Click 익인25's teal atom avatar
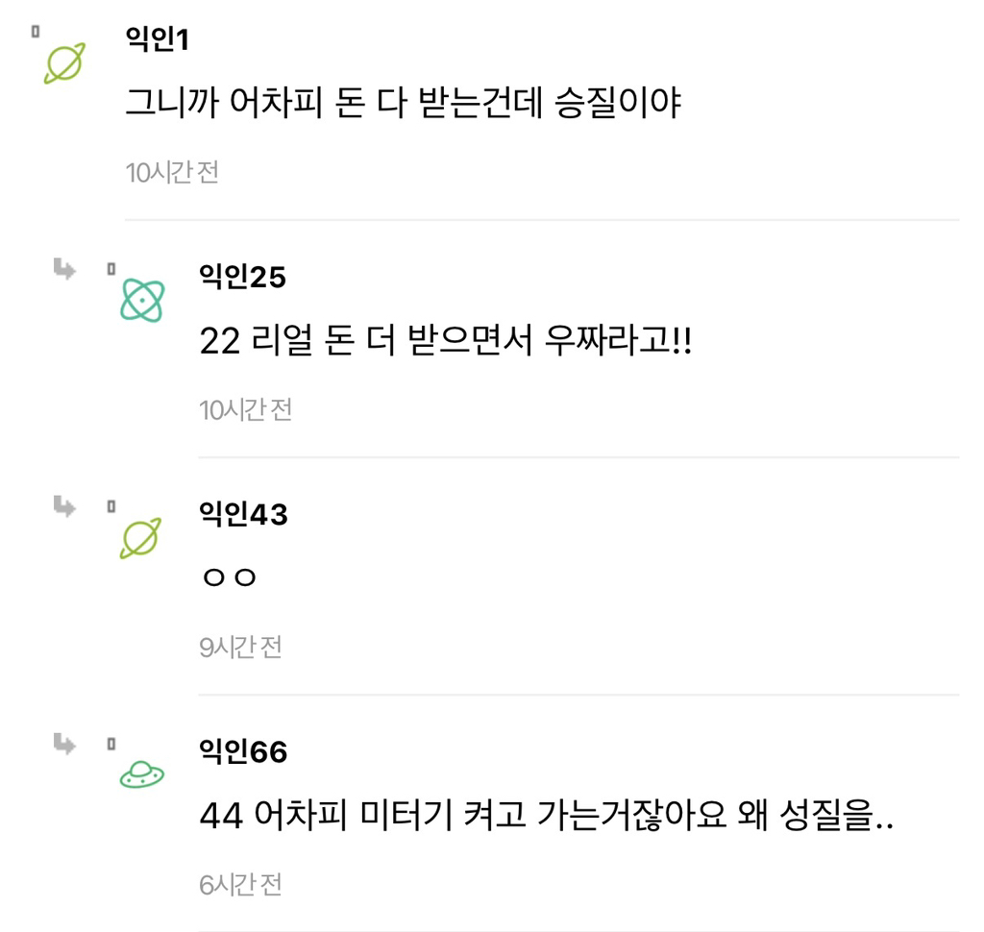This screenshot has width=984, height=932. pyautogui.click(x=141, y=300)
